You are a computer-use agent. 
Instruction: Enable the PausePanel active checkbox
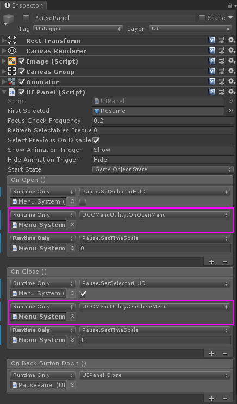pos(26,18)
